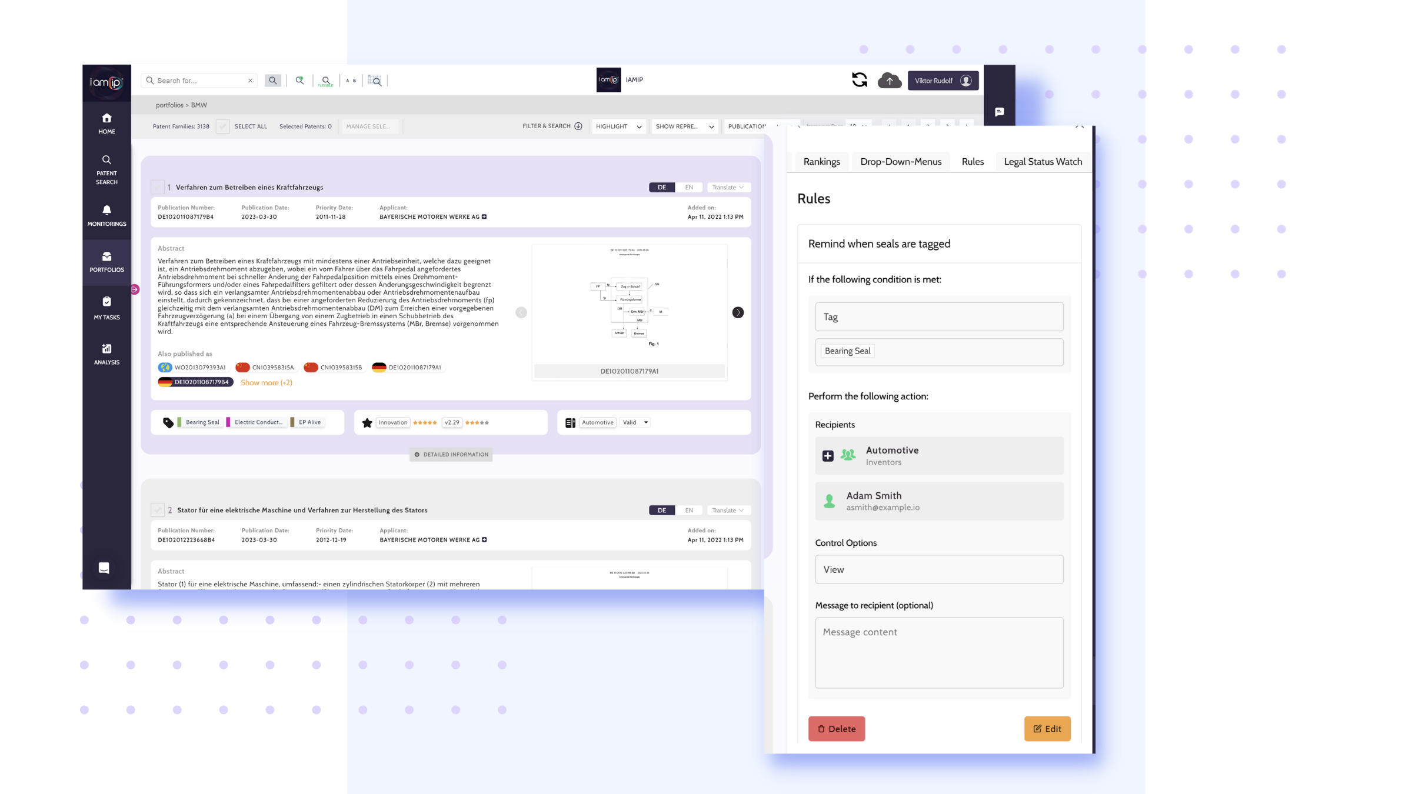Tick the checkbox for patent 1
The height and width of the screenshot is (794, 1412).
(157, 187)
